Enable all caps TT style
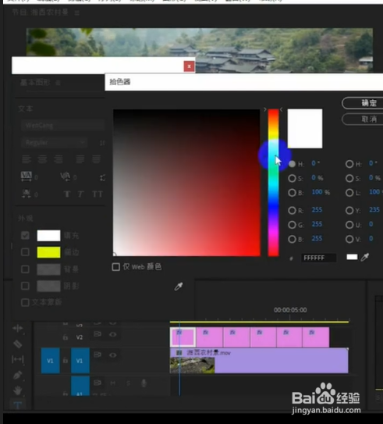 [98, 194]
